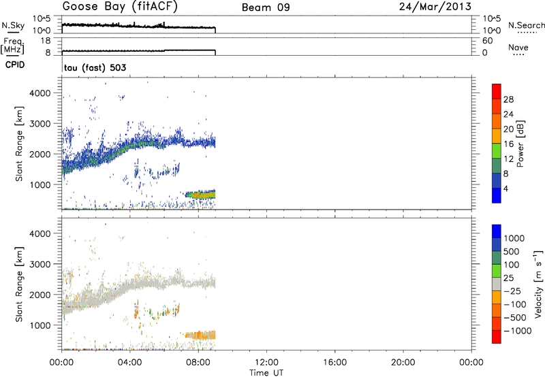This screenshot has width=545, height=377.
Task: Click the "Power [dB]" colorbar title
Action: tap(520, 144)
